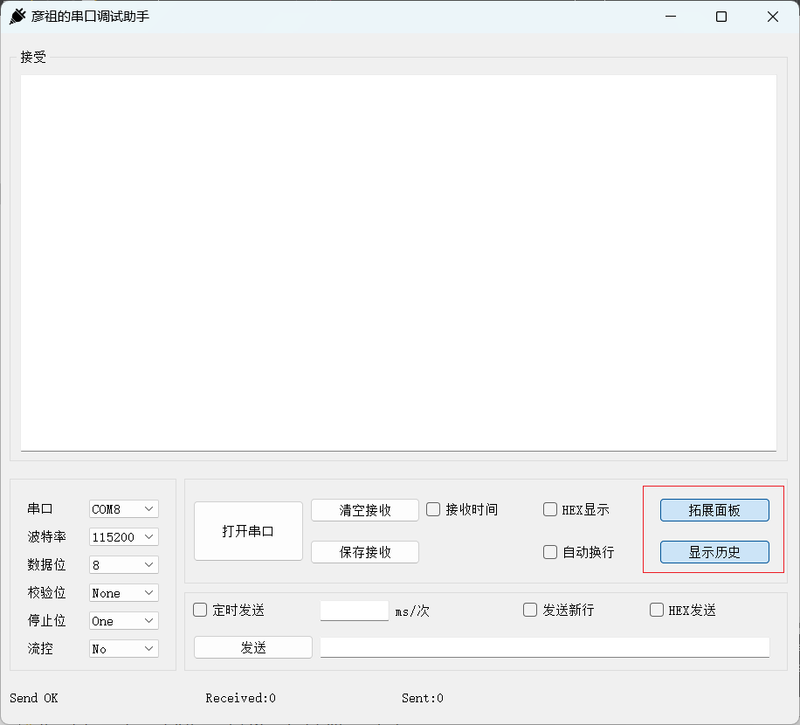Check the 定时发送 option
Image resolution: width=800 pixels, height=725 pixels.
[x=200, y=610]
